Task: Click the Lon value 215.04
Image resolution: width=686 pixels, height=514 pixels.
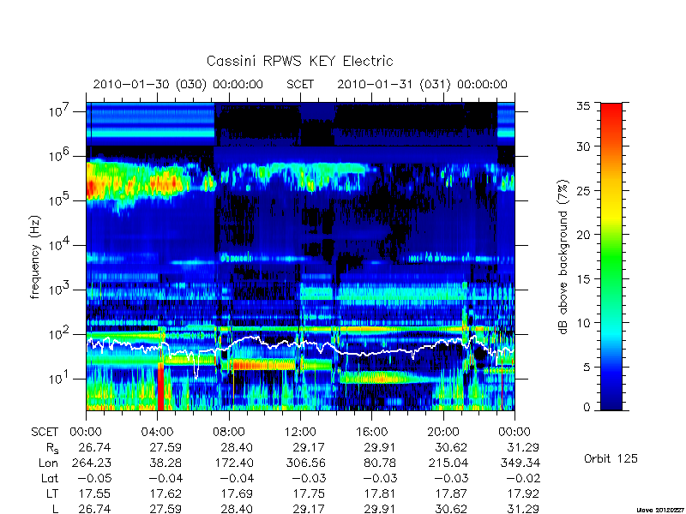Action: tap(448, 463)
